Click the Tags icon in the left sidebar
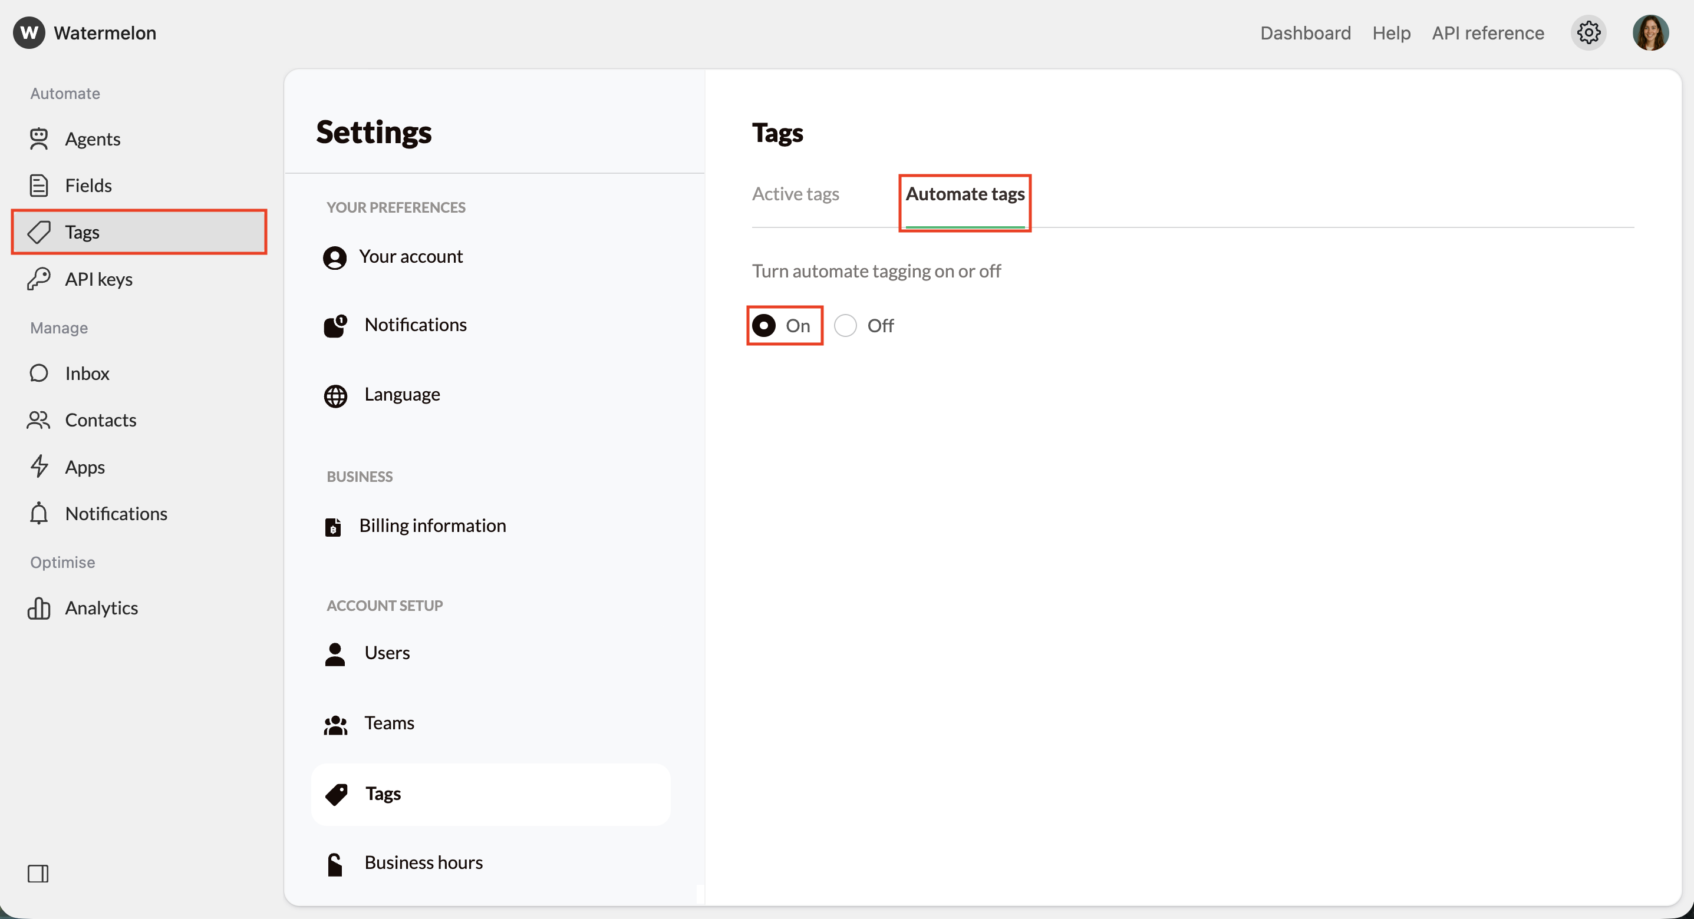 39,232
